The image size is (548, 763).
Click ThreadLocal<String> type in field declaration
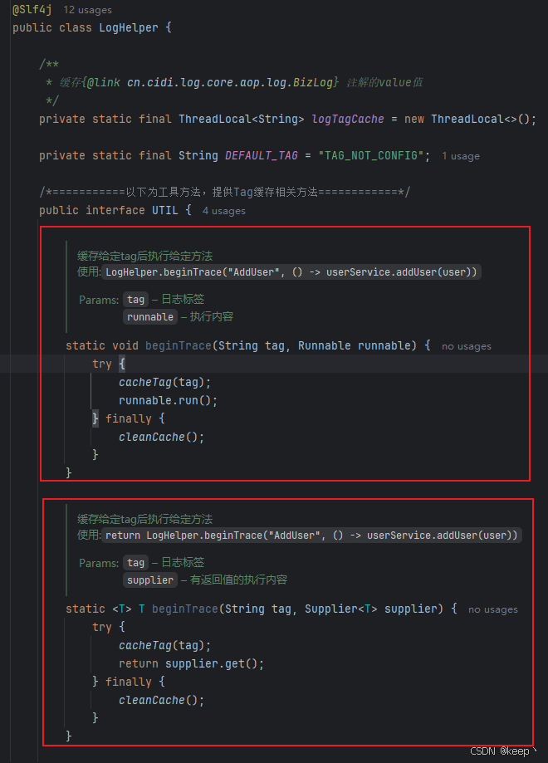[242, 119]
